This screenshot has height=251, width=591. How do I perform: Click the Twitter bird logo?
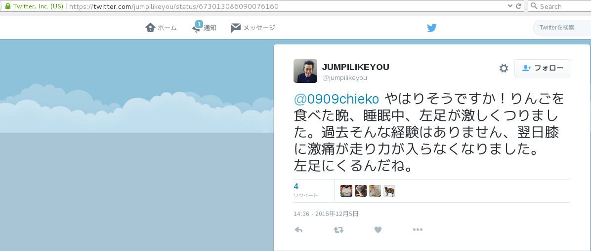(431, 28)
